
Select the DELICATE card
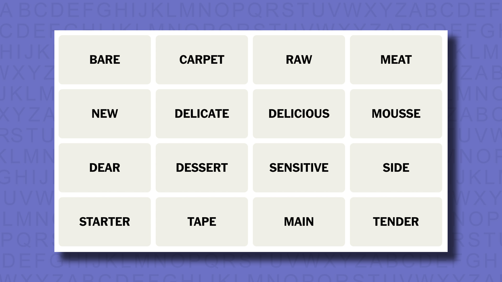tap(202, 114)
